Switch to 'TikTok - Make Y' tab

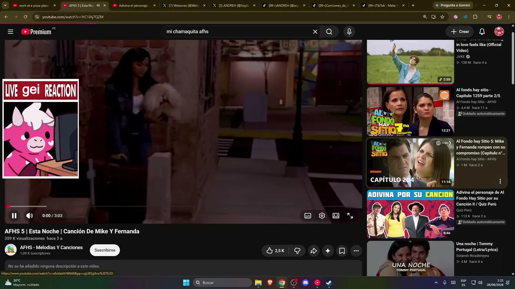[383, 6]
